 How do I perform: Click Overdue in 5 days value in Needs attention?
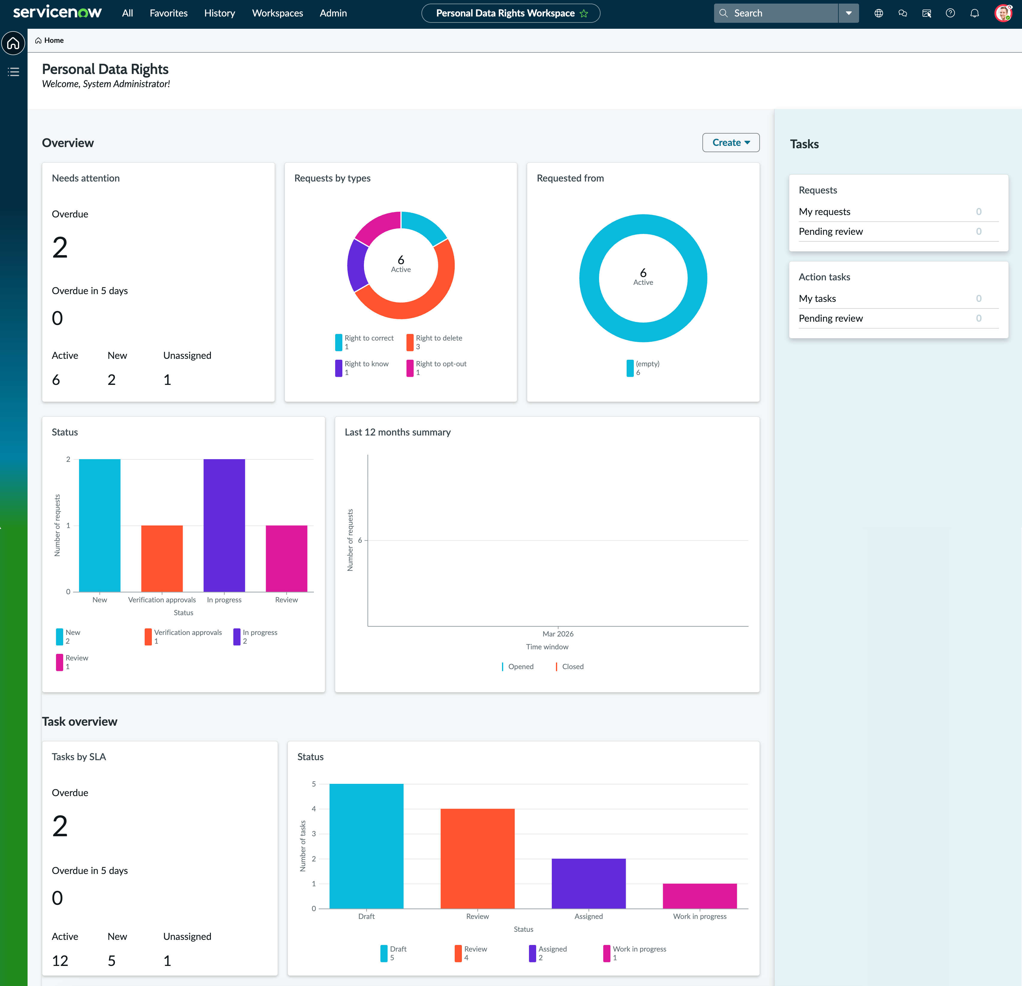click(x=57, y=318)
